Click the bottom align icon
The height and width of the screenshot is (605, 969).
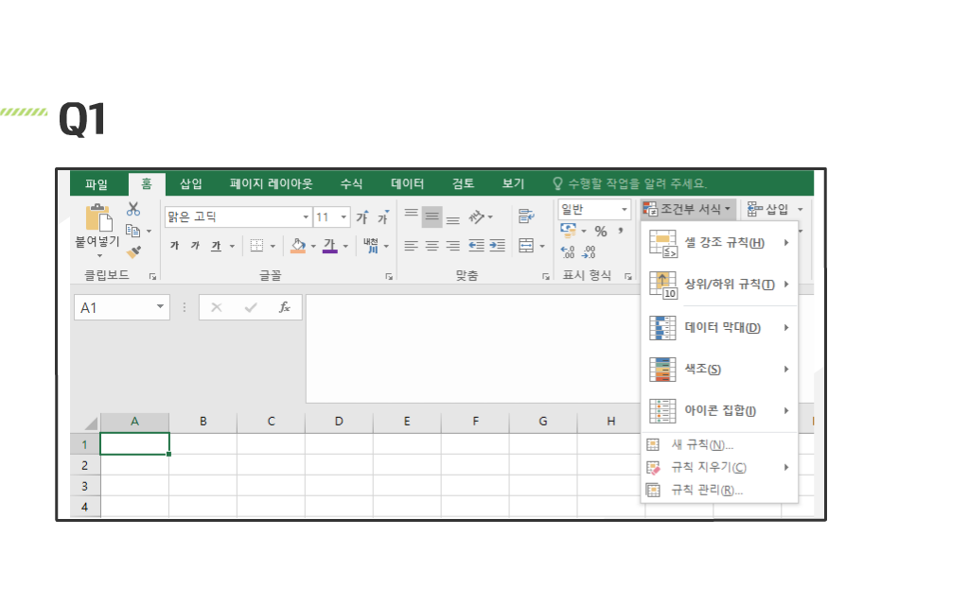(453, 219)
